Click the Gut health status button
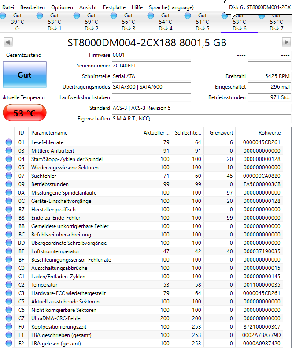This screenshot has height=348, width=292. coord(25,75)
